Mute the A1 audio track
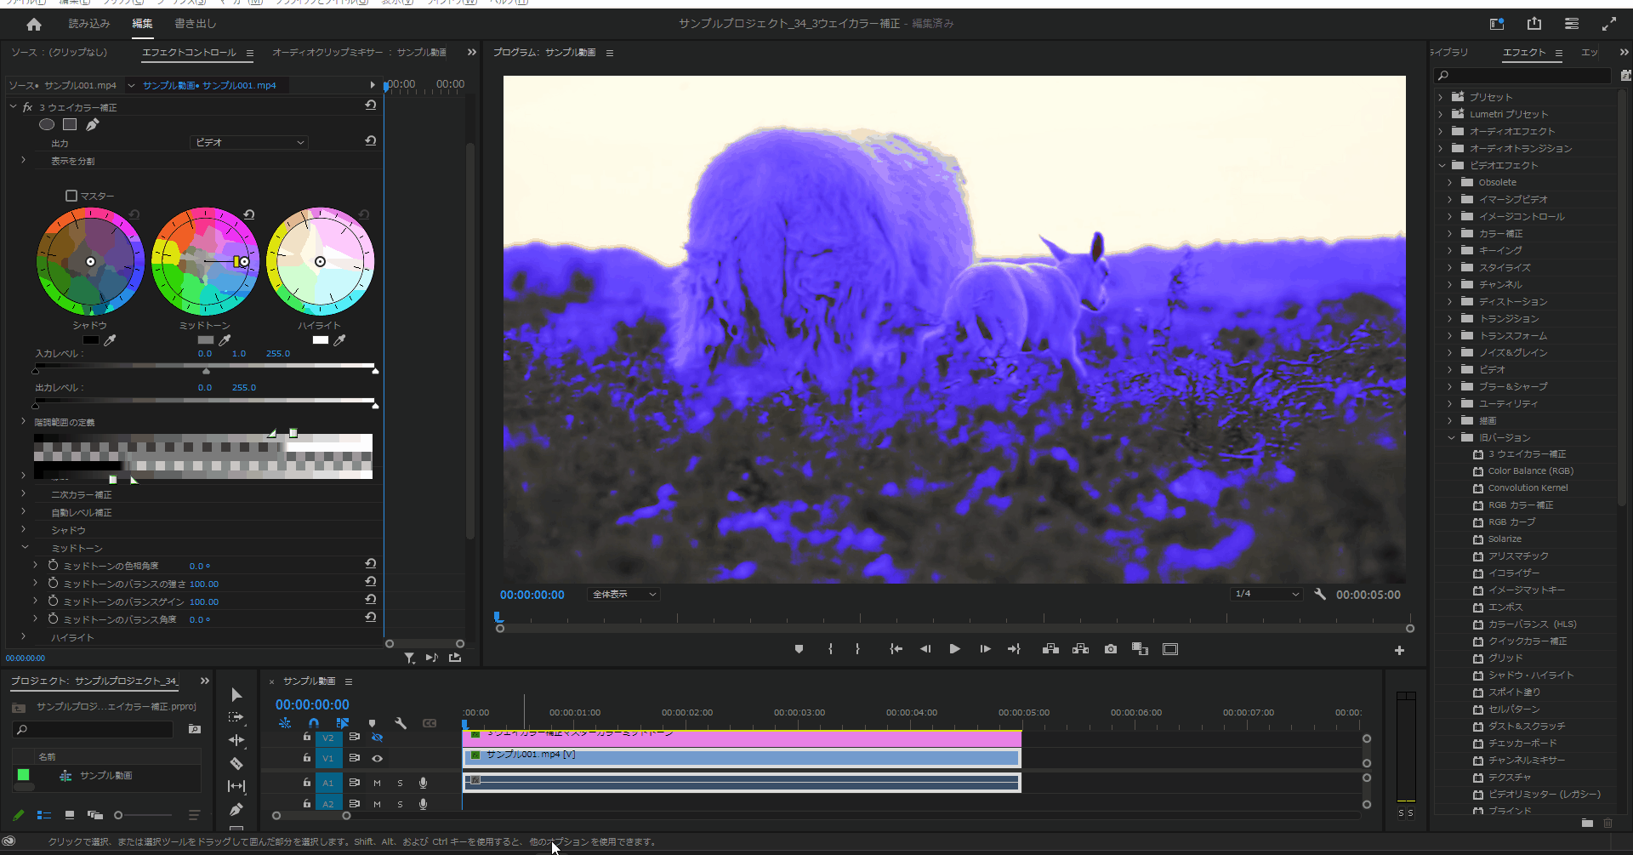Viewport: 1633px width, 855px height. pyautogui.click(x=377, y=783)
